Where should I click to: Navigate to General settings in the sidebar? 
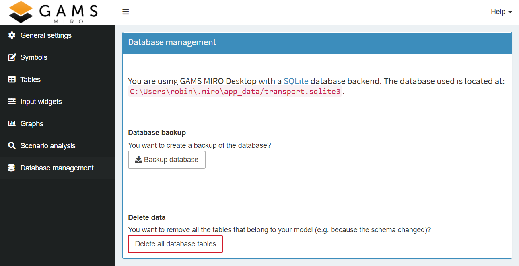(x=46, y=35)
